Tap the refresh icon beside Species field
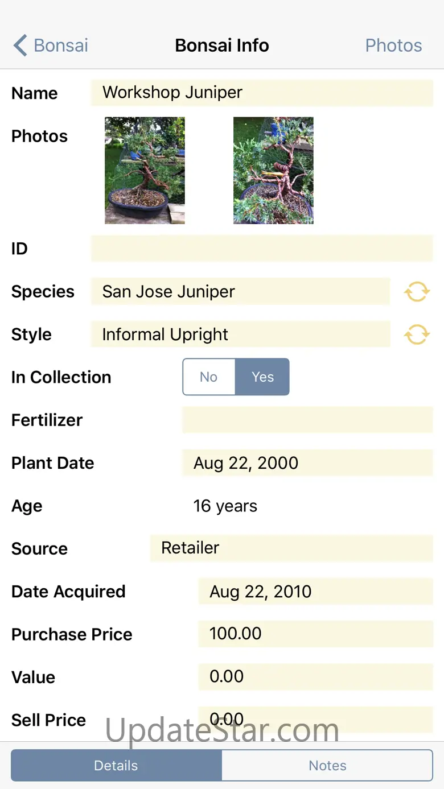 (417, 292)
